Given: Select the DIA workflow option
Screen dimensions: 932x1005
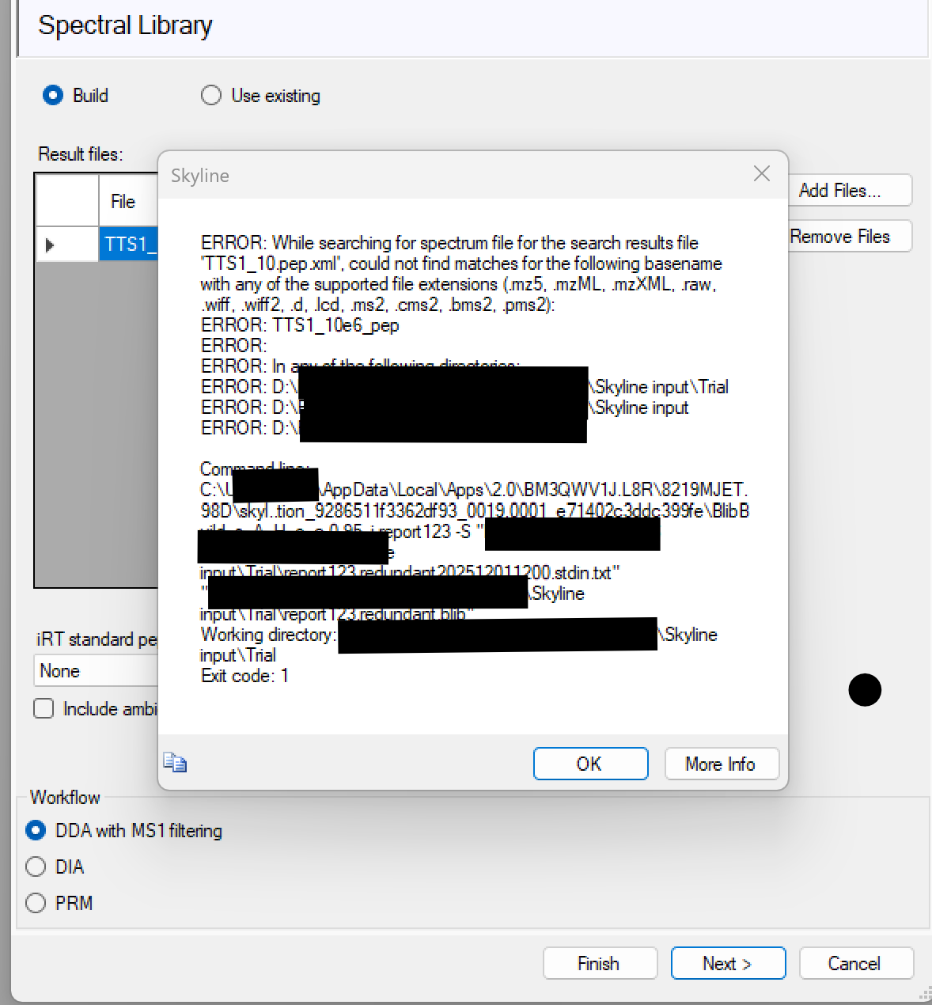Looking at the screenshot, I should [x=36, y=867].
